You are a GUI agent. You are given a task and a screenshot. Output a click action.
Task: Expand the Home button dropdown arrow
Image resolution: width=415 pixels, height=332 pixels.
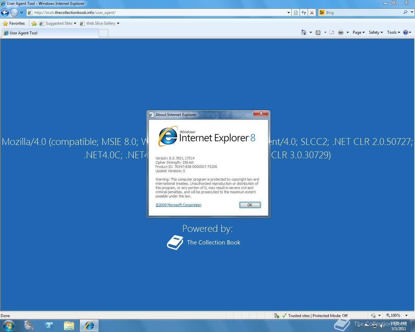point(311,32)
